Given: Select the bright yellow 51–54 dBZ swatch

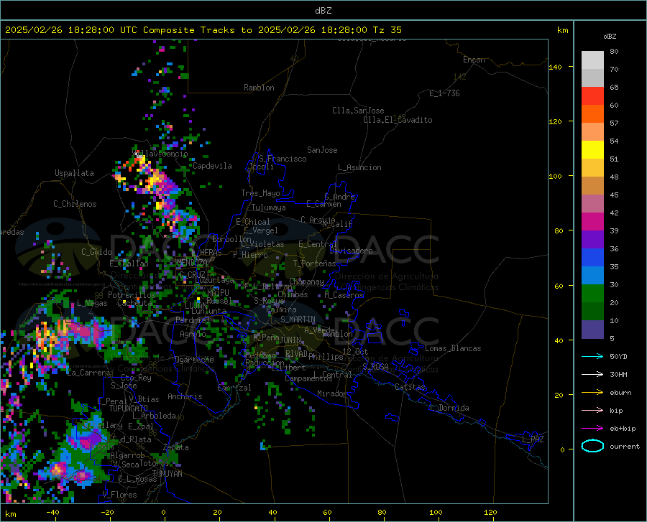Looking at the screenshot, I should point(592,150).
